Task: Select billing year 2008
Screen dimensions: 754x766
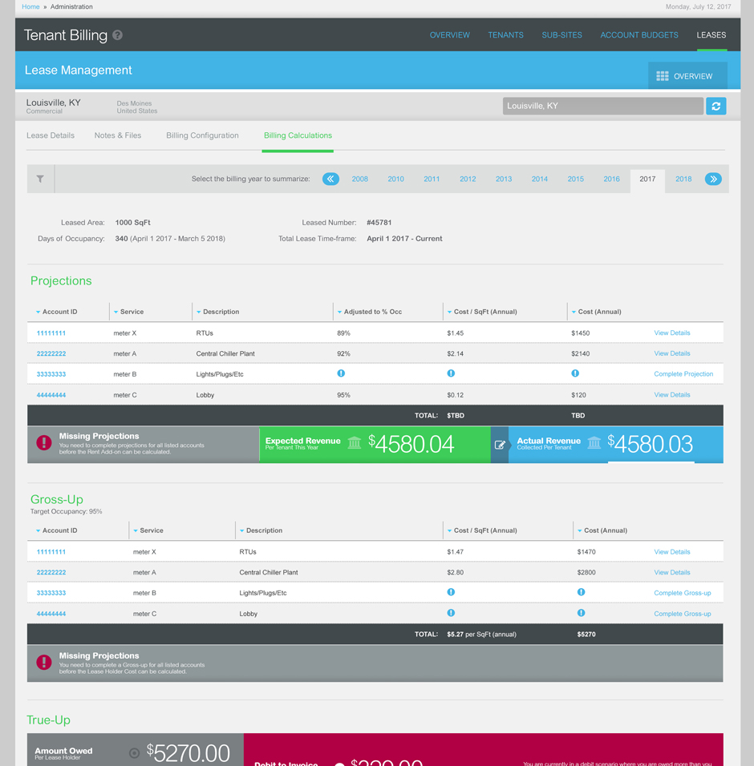Action: 359,179
